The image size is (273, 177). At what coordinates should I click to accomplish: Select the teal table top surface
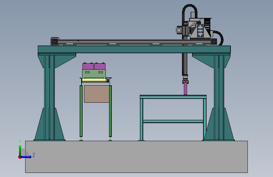pyautogui.click(x=173, y=97)
